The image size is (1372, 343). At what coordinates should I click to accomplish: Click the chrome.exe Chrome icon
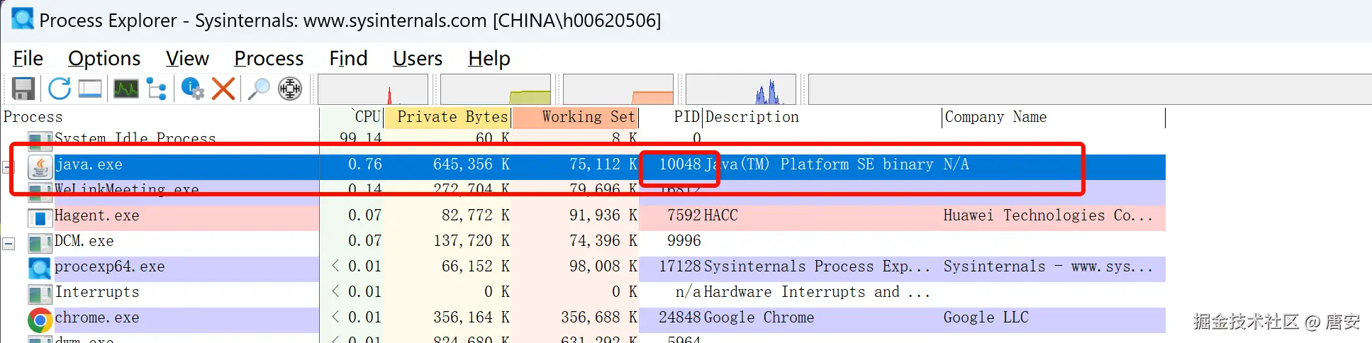coord(40,320)
